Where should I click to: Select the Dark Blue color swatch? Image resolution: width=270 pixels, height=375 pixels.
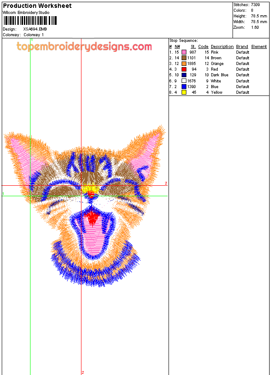[x=184, y=75]
